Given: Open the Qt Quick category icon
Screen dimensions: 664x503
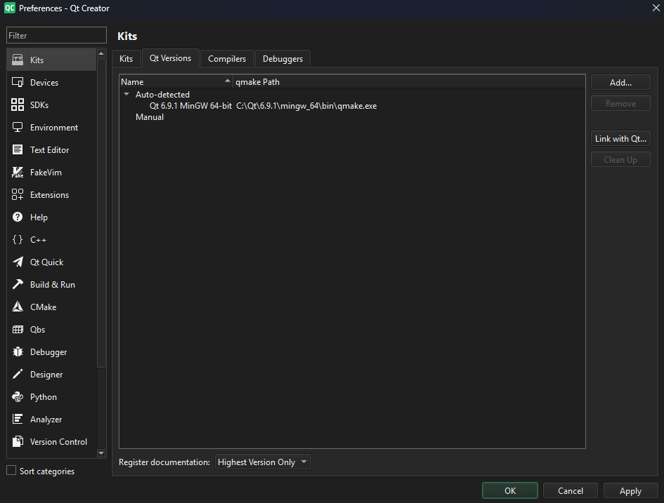Looking at the screenshot, I should pyautogui.click(x=18, y=262).
